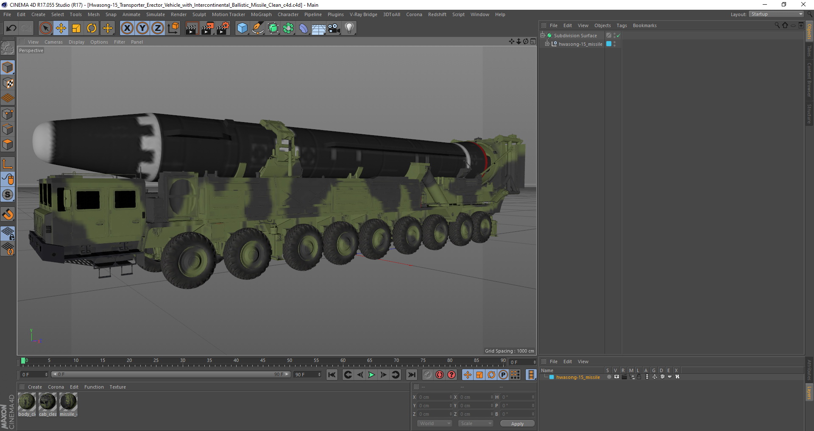The width and height of the screenshot is (814, 431).
Task: Add a light object
Action: pyautogui.click(x=349, y=28)
